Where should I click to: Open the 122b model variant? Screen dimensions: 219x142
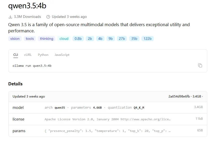coord(147,39)
